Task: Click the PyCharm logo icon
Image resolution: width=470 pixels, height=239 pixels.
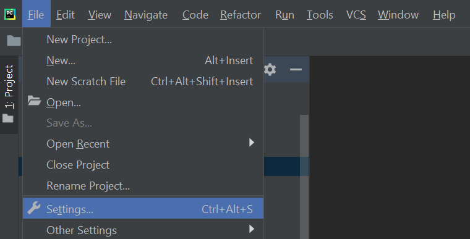Action: click(10, 14)
